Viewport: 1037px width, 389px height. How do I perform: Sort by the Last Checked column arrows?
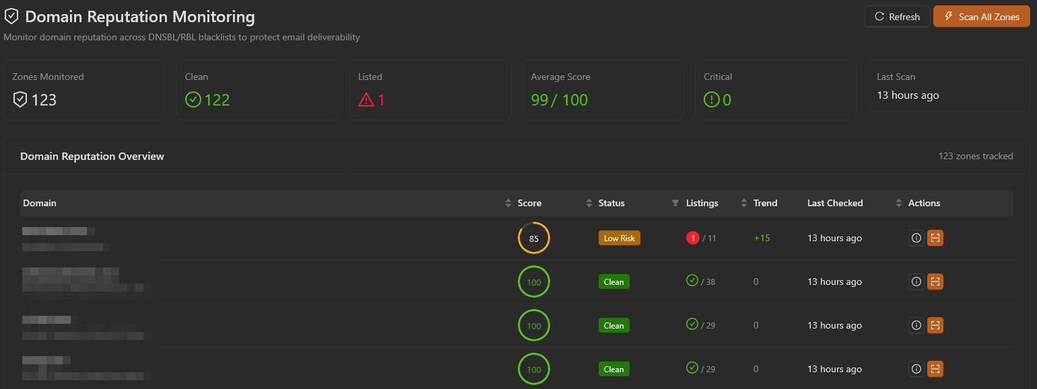(x=899, y=203)
